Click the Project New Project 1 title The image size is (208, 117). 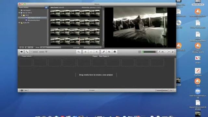[101, 56]
